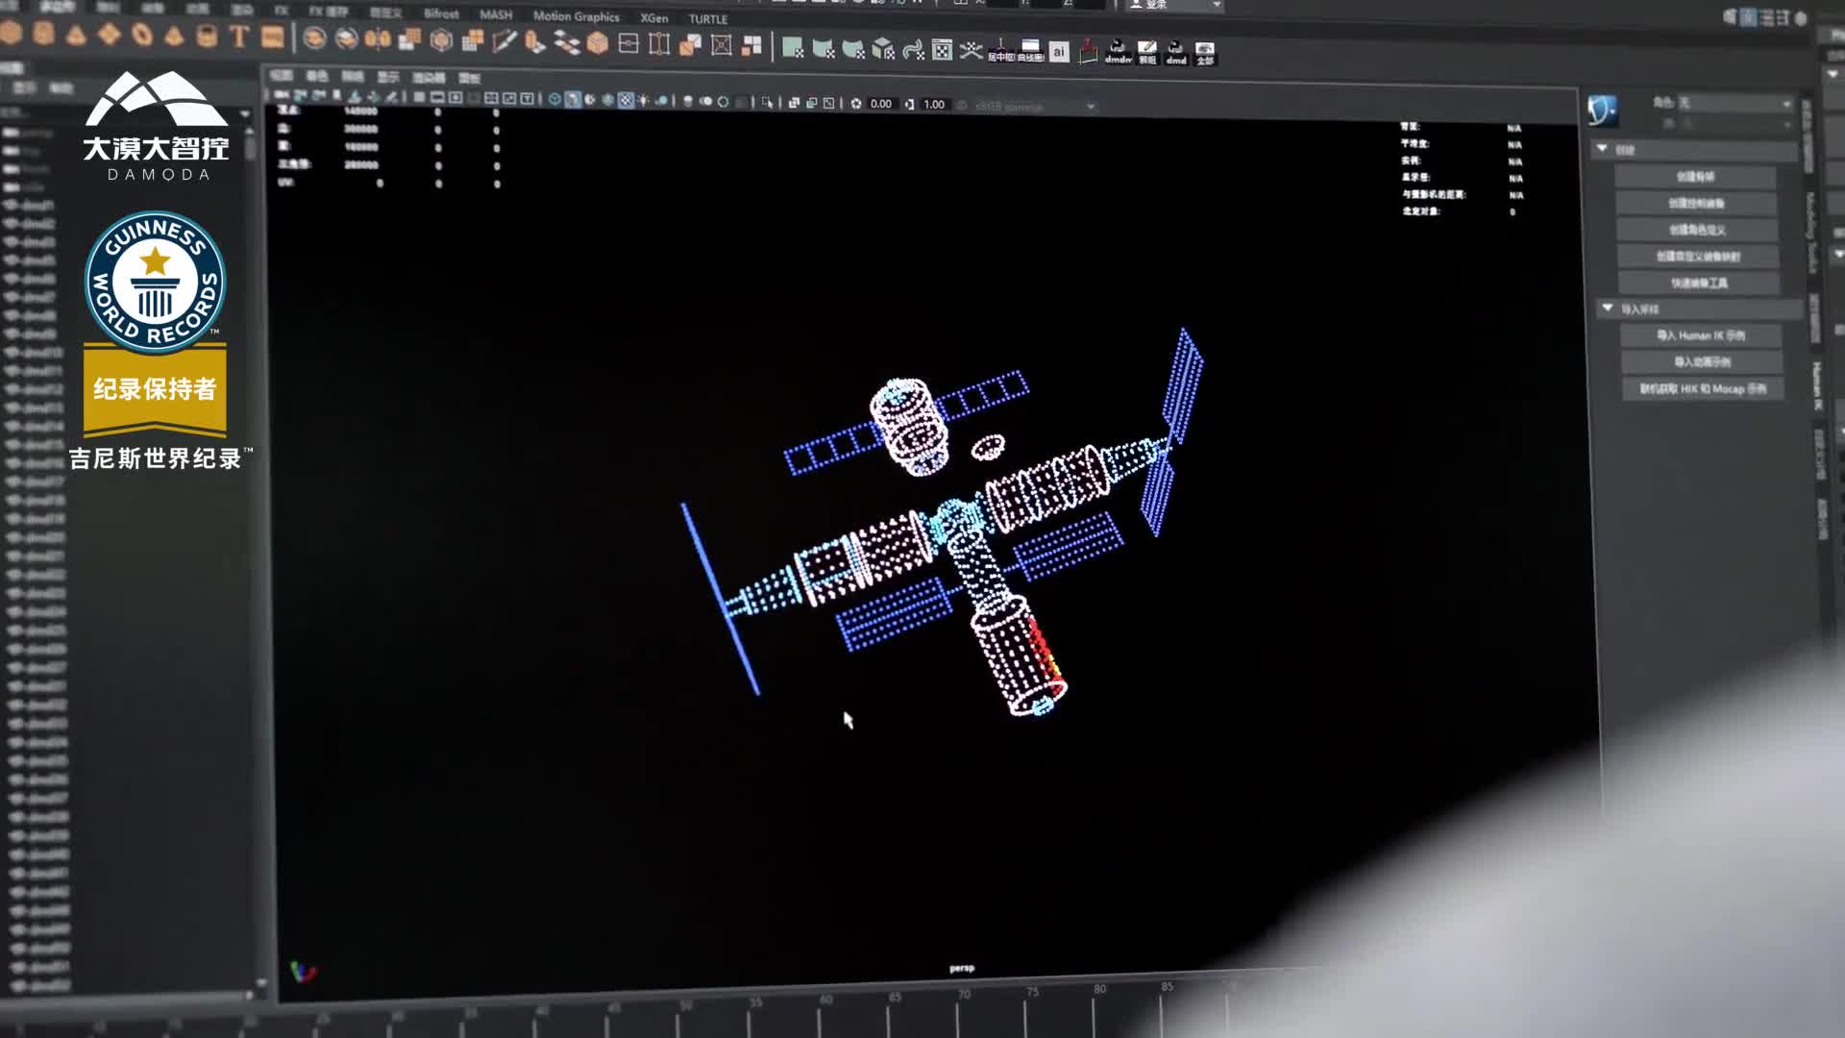Click the 'ai' custom shelf button
Screen dimensions: 1845x1038
pos(1059,52)
